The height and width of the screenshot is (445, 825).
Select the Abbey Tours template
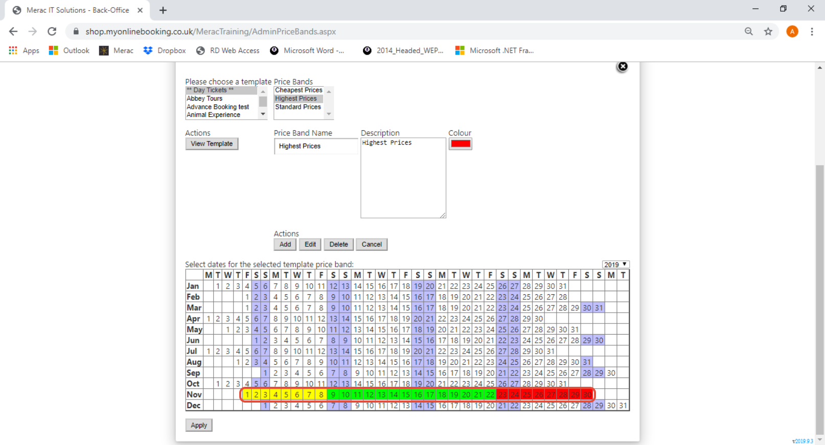tap(222, 99)
